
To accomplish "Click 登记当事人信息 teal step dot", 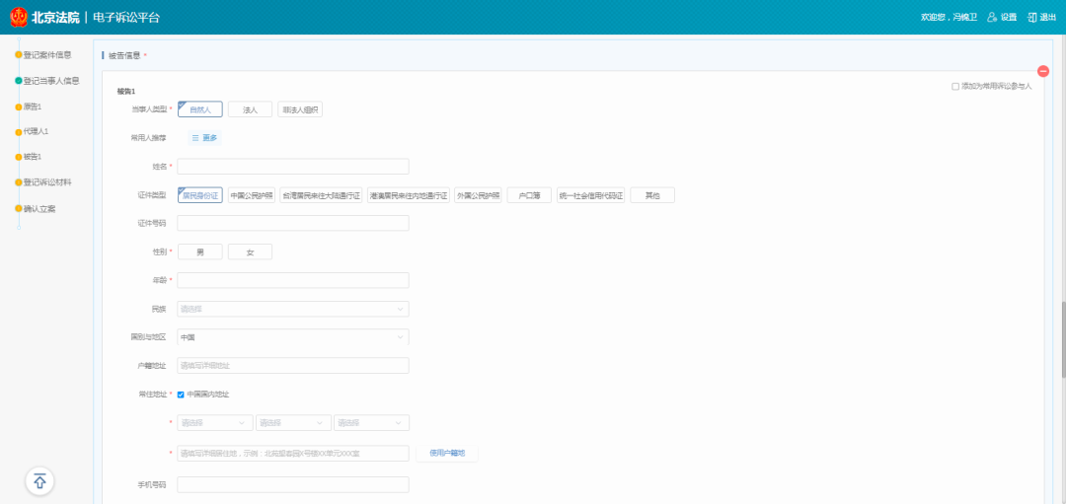I will point(19,81).
